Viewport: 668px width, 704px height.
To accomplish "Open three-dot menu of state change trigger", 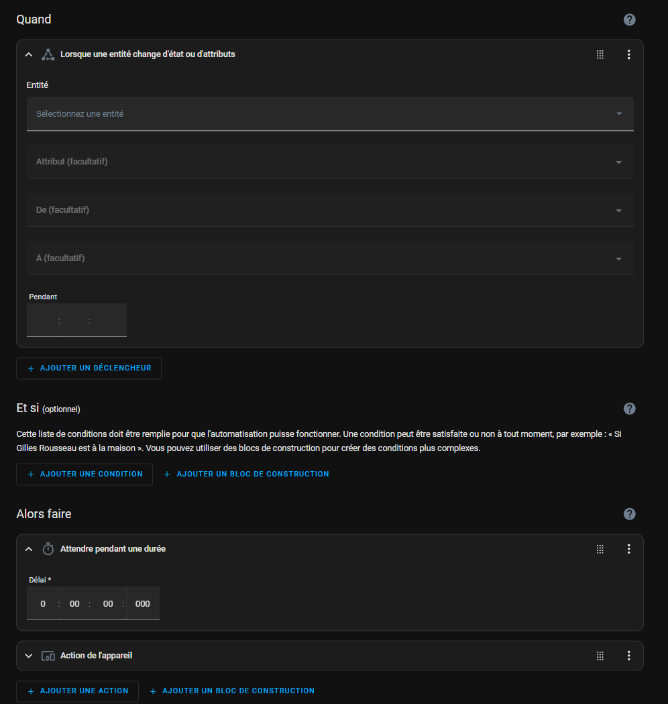I will [x=628, y=55].
